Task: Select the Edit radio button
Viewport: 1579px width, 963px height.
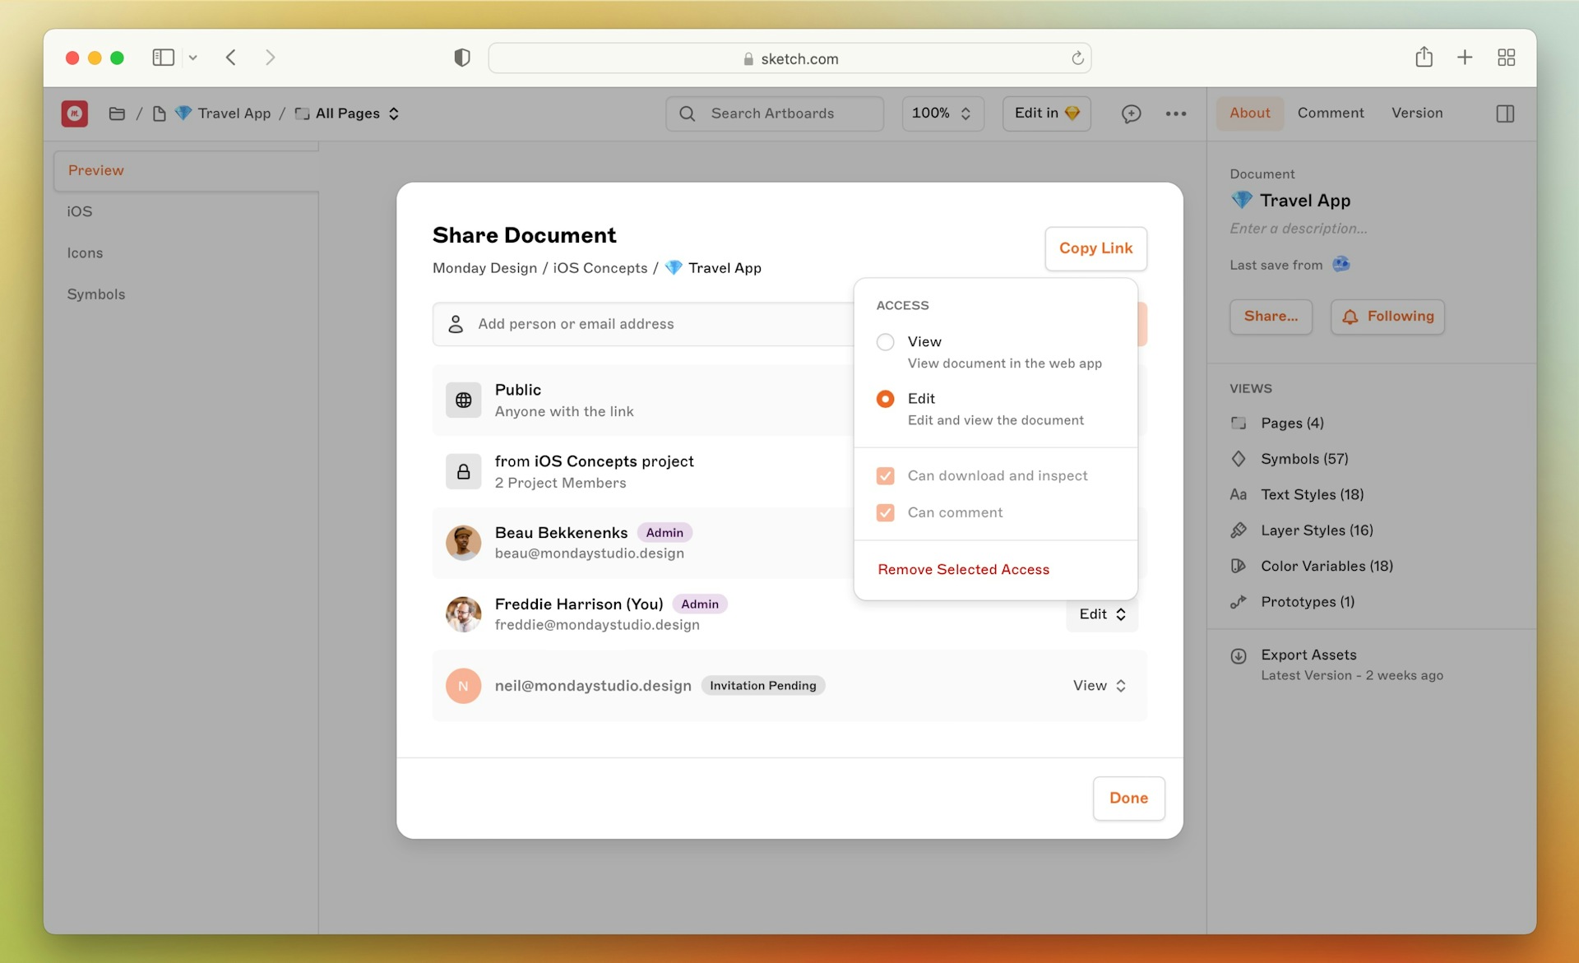Action: coord(886,399)
